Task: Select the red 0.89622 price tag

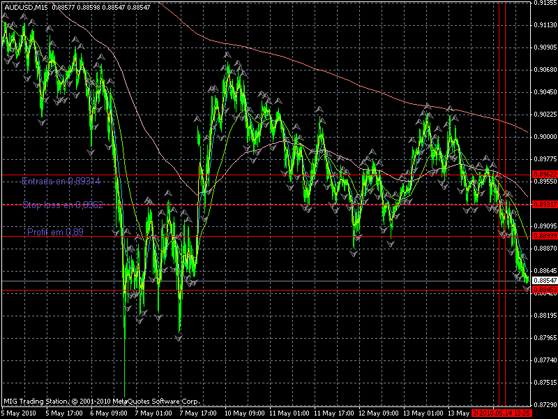Action: click(544, 174)
